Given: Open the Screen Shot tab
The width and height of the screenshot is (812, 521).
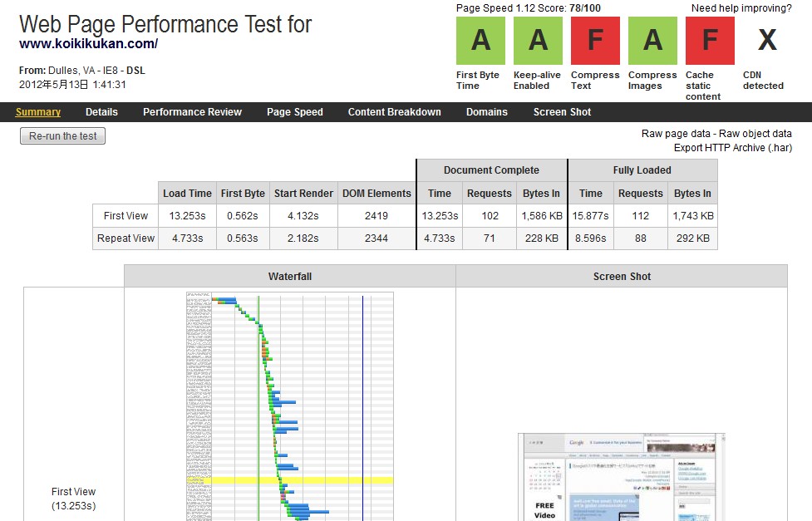Looking at the screenshot, I should pyautogui.click(x=562, y=112).
